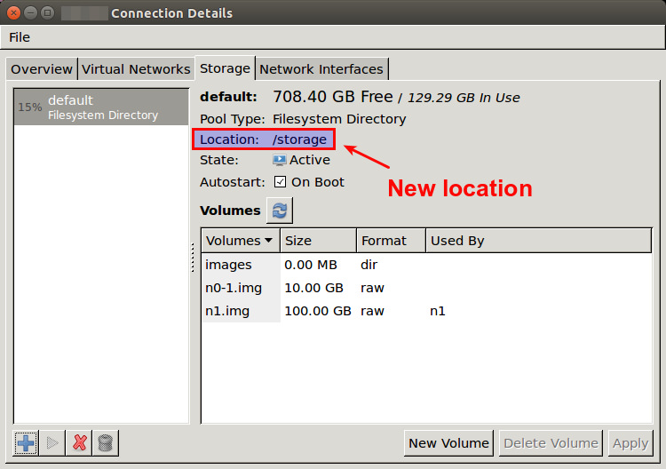Refresh the volume list
The height and width of the screenshot is (469, 666).
pos(280,211)
